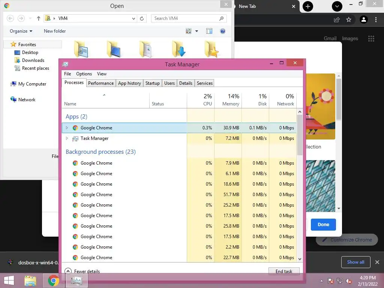Select Chrome background process using 7.9 MB
The width and height of the screenshot is (384, 288).
179,163
